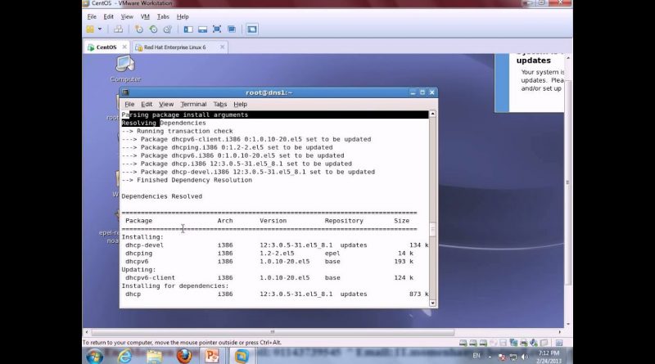655x364 pixels.
Task: Click 'Dependencies Resolved' text in terminal
Action: (161, 196)
